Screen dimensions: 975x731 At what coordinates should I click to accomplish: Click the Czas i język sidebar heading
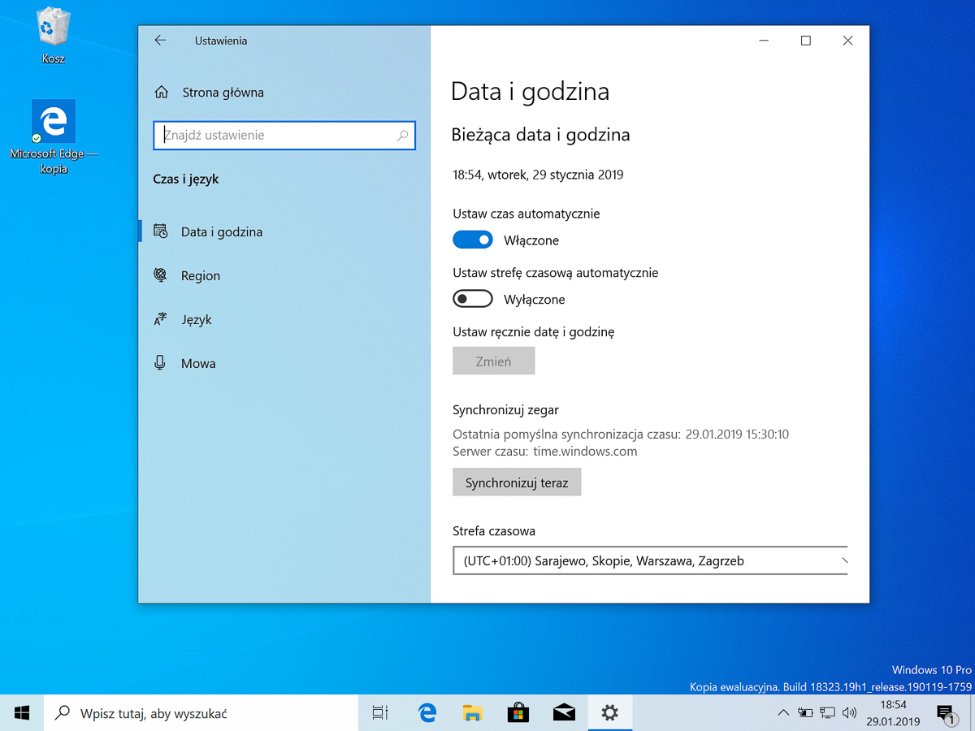186,180
